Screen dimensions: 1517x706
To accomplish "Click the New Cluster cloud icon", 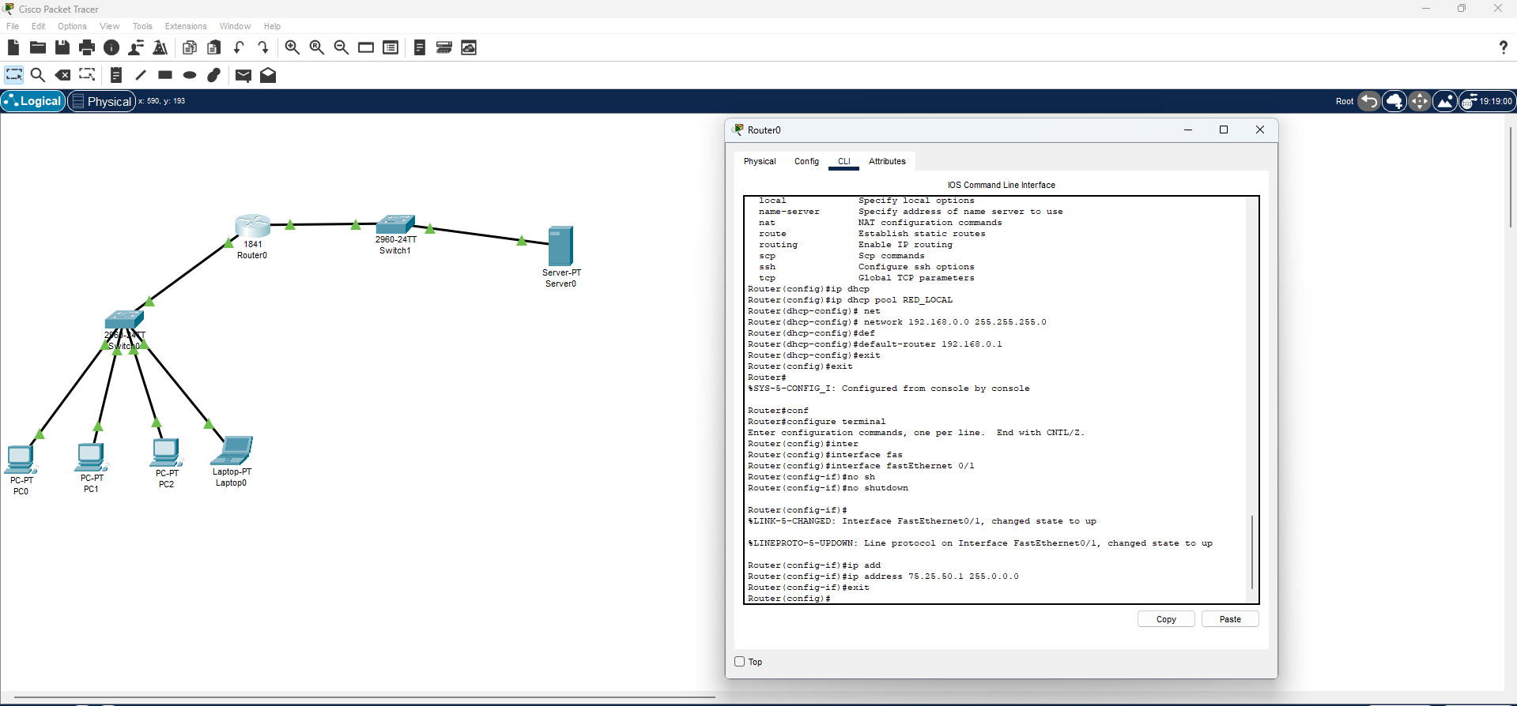I will coord(1394,101).
